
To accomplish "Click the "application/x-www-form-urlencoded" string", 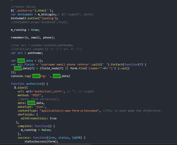I will [x=69, y=111].
